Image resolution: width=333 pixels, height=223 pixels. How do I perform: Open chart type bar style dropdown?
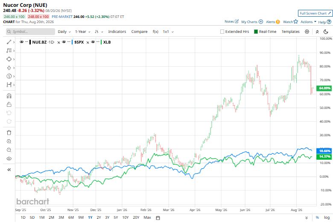pos(99,32)
